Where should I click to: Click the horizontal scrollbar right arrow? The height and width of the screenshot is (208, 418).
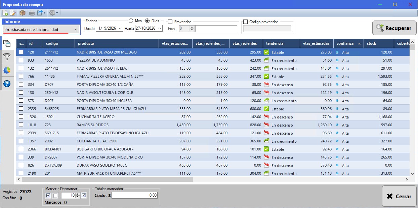(407, 179)
